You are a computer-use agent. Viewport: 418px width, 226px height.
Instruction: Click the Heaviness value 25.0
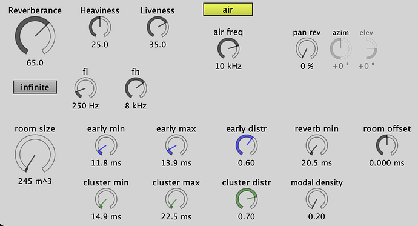pyautogui.click(x=100, y=44)
